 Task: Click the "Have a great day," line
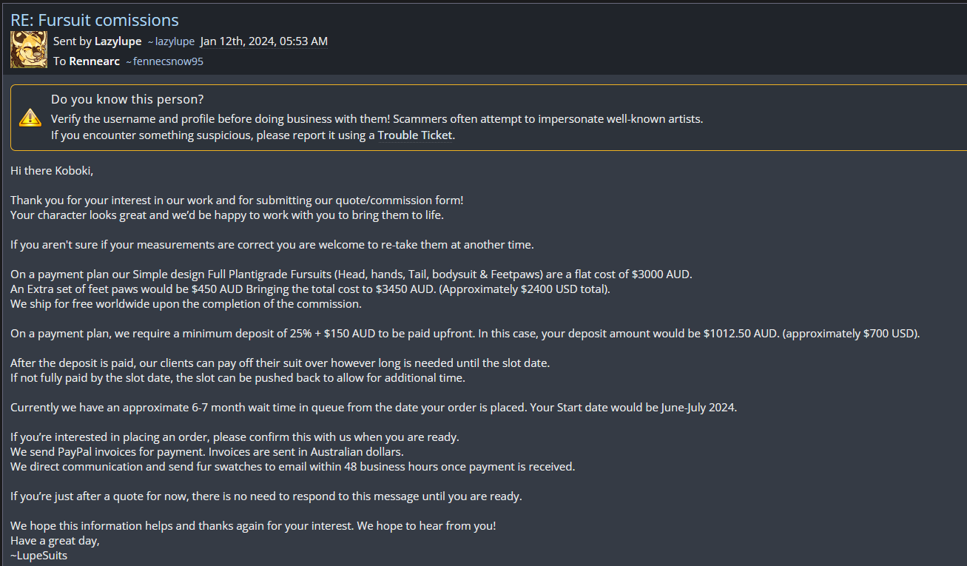(x=55, y=540)
